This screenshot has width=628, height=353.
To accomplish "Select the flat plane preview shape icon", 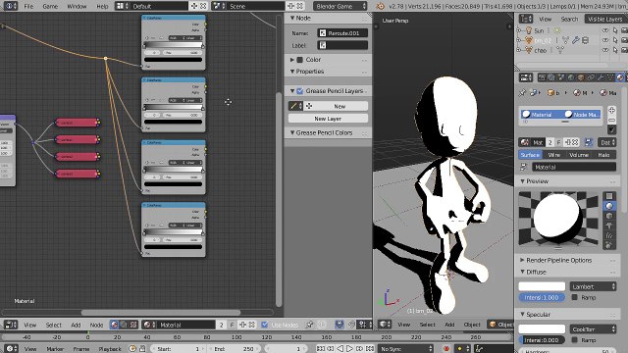I will pyautogui.click(x=609, y=196).
